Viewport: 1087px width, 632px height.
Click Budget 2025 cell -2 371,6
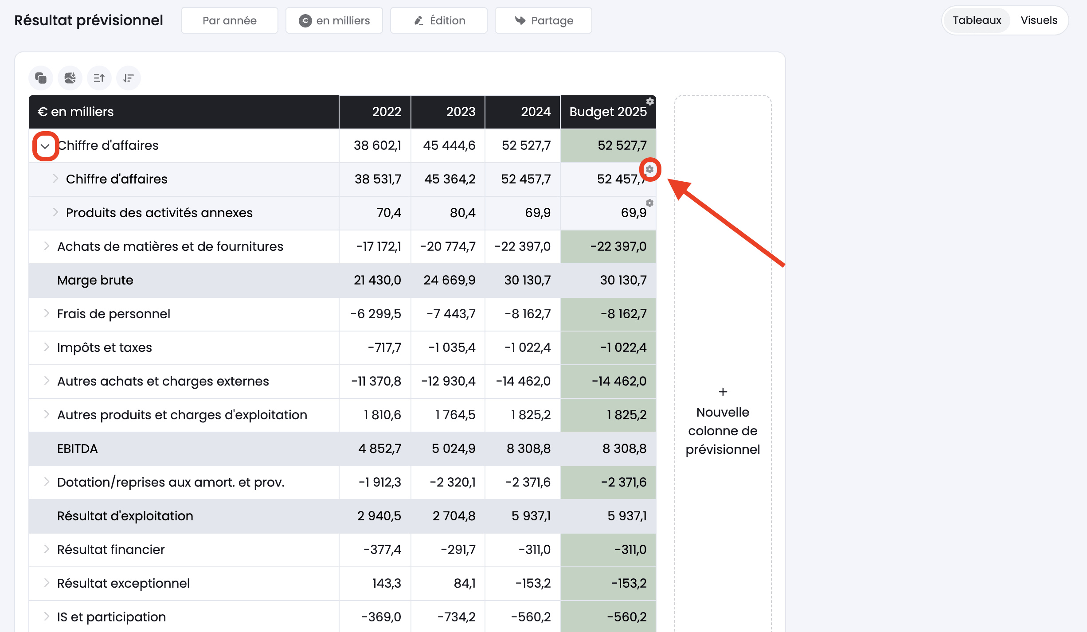point(608,482)
